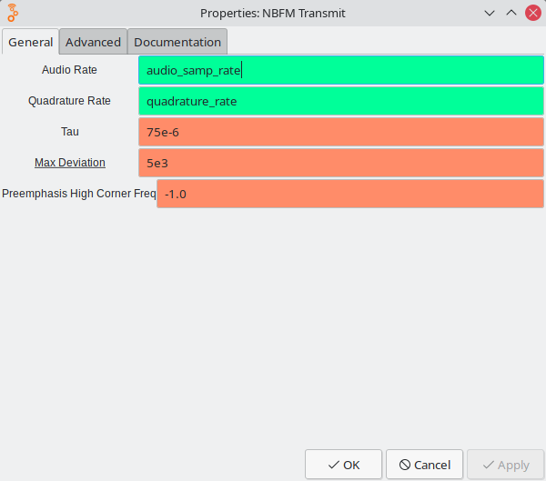Edit the Max Deviation input box
Image resolution: width=546 pixels, height=481 pixels.
[340, 163]
